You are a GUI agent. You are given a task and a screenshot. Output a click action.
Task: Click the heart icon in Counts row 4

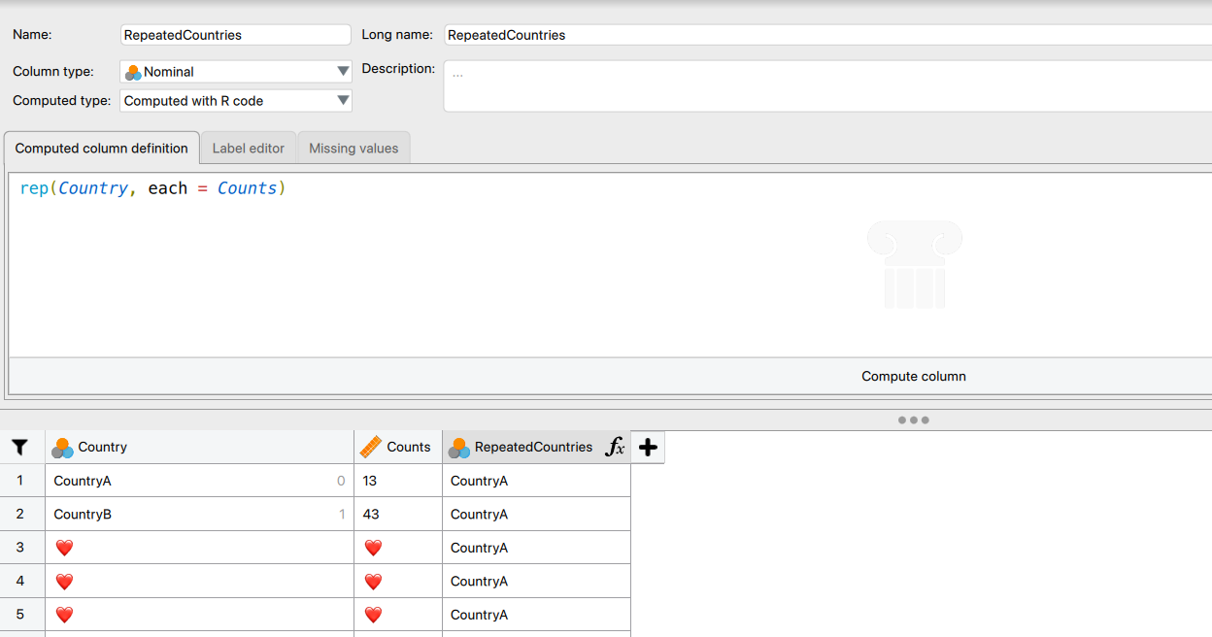tap(373, 582)
